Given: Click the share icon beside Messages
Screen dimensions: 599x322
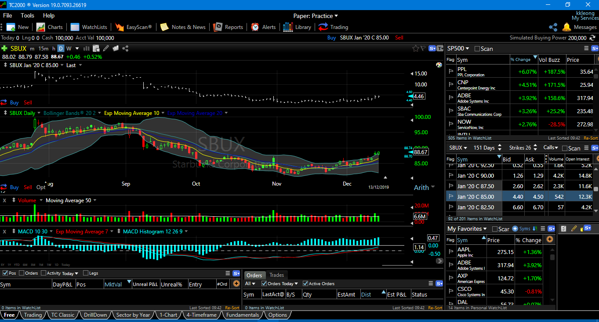Looking at the screenshot, I should pos(553,27).
